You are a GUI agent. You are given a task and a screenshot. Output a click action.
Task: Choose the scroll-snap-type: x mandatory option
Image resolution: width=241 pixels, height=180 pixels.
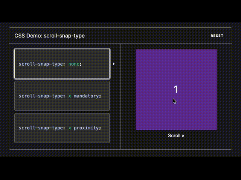pos(62,96)
